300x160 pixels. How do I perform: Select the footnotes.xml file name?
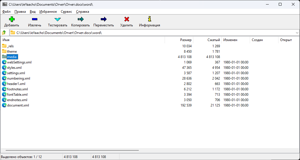[17, 89]
